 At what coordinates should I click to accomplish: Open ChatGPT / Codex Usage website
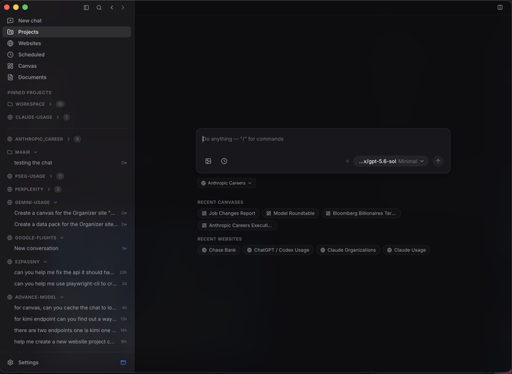(278, 250)
